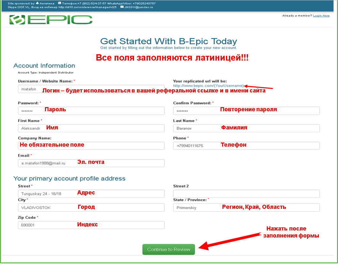Click "Get Started With B-Epic Today" heading
The width and height of the screenshot is (338, 264).
tap(169, 41)
